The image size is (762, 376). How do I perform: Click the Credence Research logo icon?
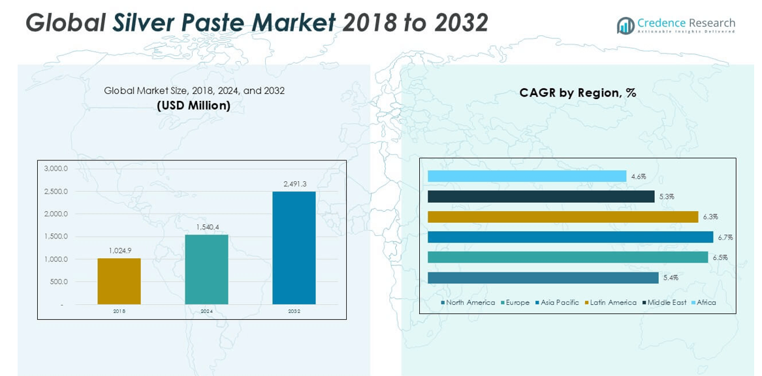[626, 26]
